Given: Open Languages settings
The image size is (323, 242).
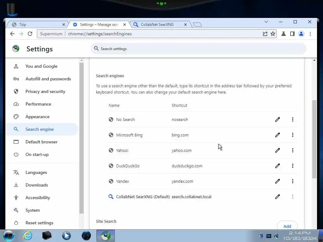Looking at the screenshot, I should (42, 172).
